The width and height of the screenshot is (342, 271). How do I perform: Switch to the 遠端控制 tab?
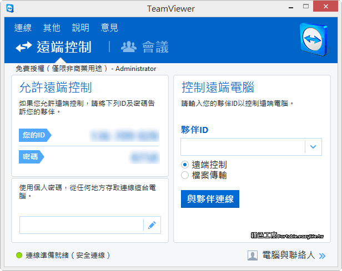point(54,47)
